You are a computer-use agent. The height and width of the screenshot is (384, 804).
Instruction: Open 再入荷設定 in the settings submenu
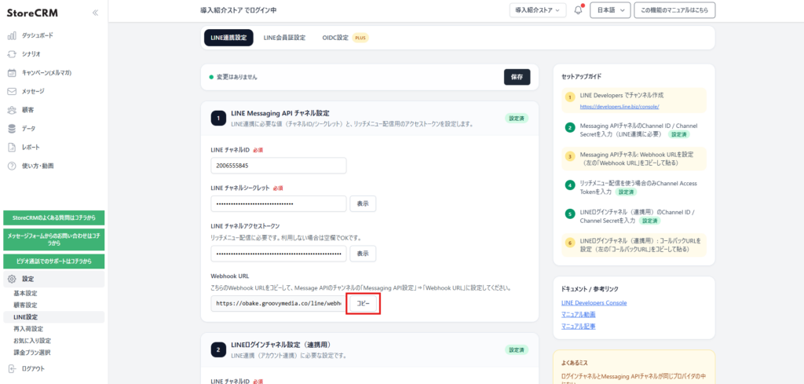[28, 329]
